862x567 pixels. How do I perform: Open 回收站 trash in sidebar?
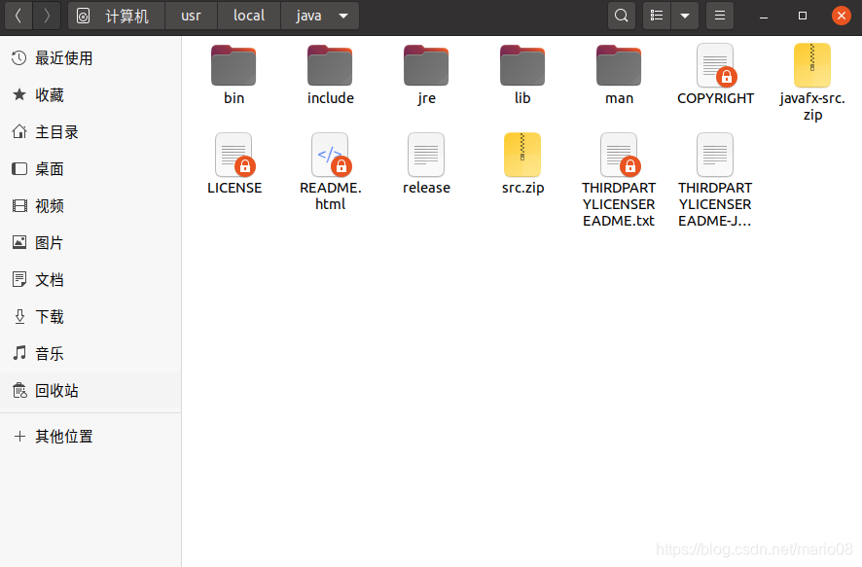click(x=90, y=391)
